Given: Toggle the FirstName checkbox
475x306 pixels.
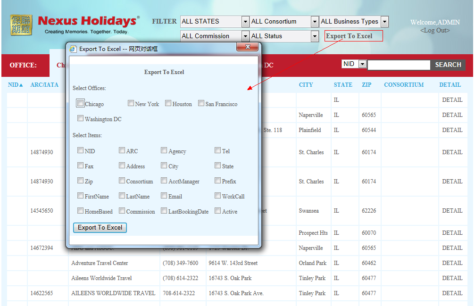Looking at the screenshot, I should pos(80,196).
